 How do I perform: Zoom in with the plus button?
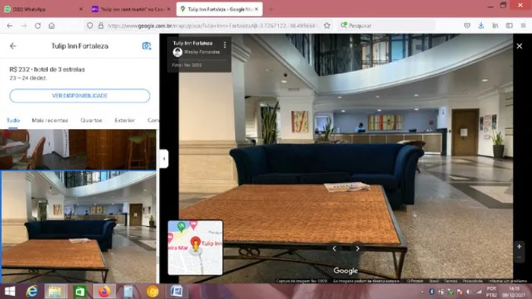point(519,247)
